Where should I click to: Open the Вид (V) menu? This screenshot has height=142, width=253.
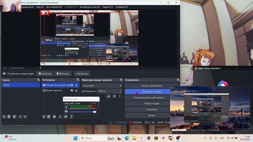pyautogui.click(x=40, y=7)
